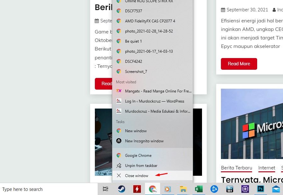Click the Task View taskbar icon
Viewport: 283px width, 195px height.
(x=106, y=189)
